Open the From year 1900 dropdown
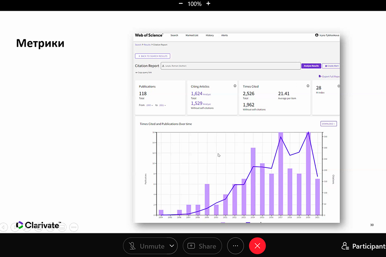Image resolution: width=386 pixels, height=257 pixels. pos(150,105)
